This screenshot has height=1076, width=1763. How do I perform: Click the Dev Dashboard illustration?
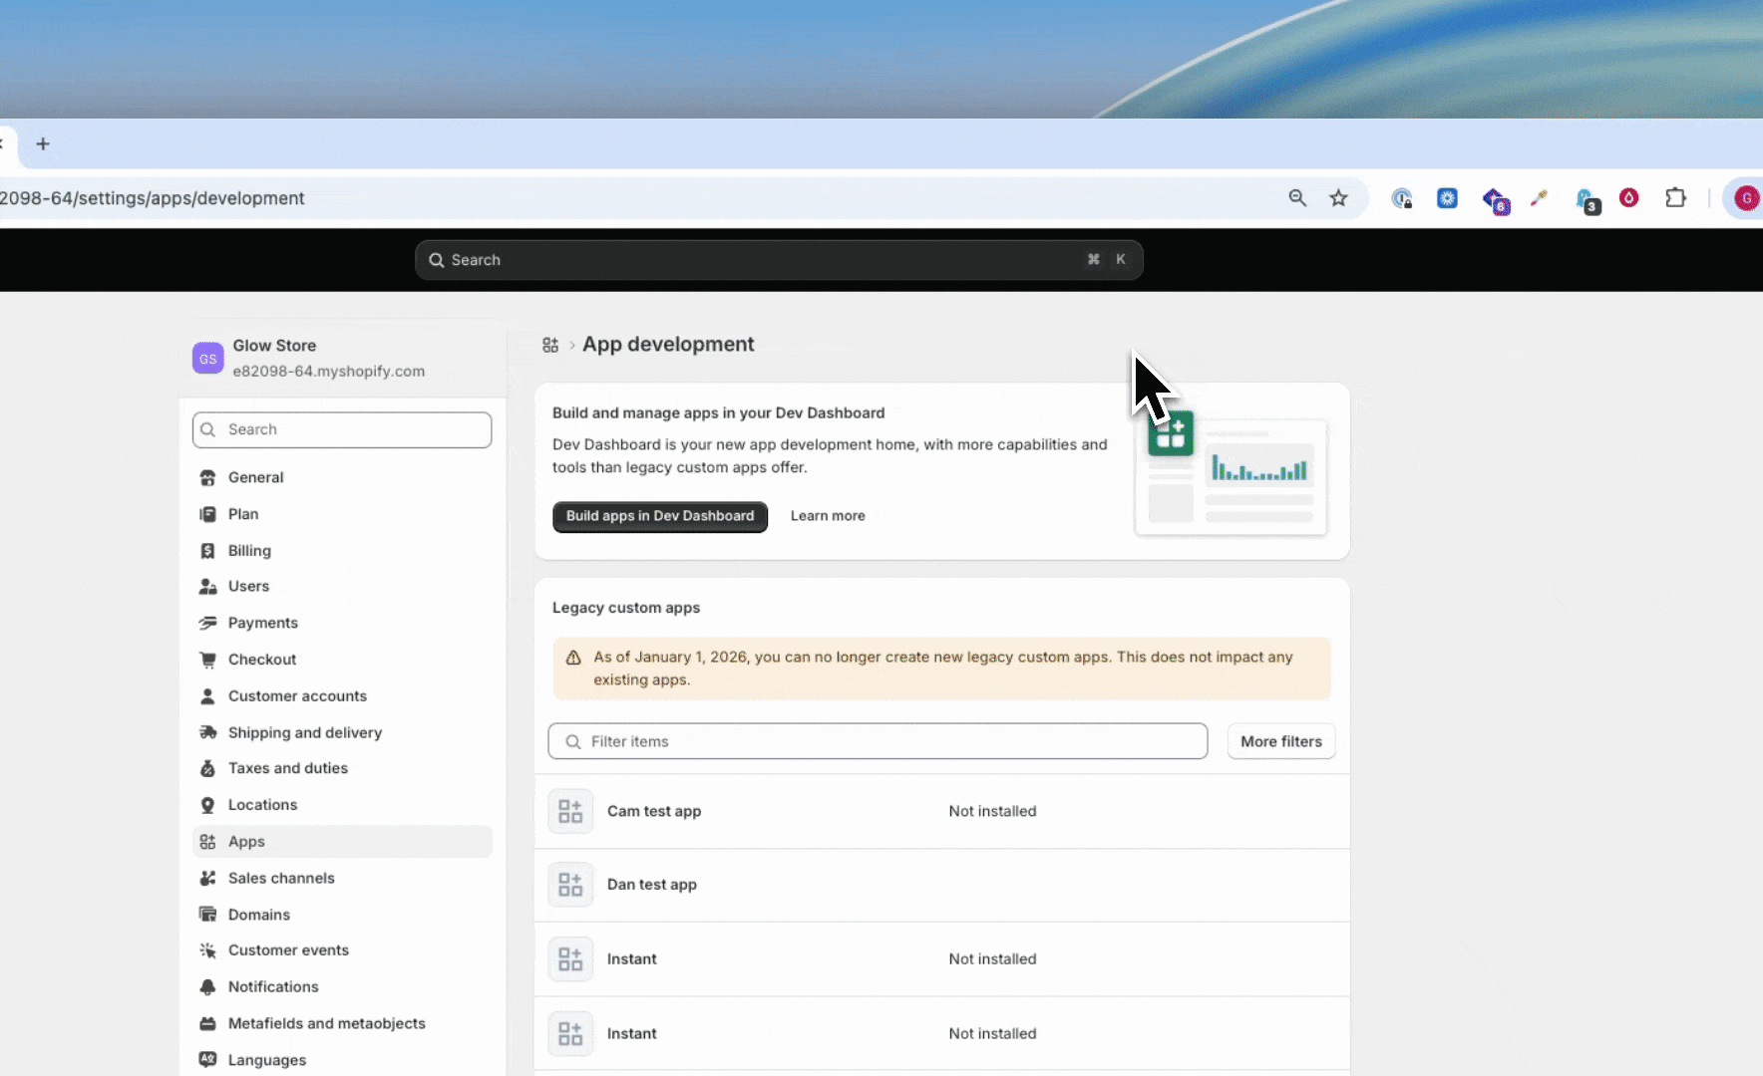tap(1231, 474)
